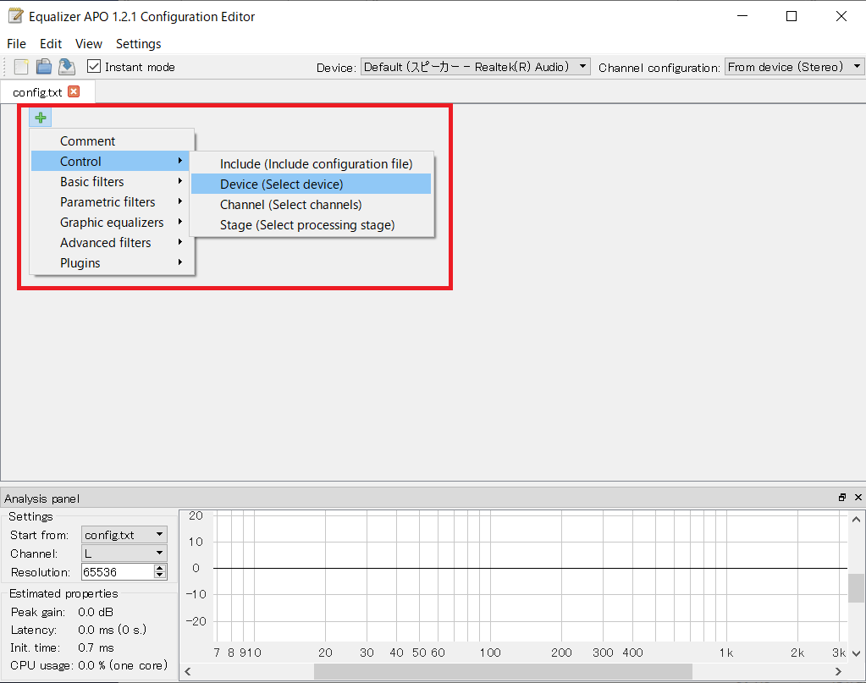Click the Save file toolbar icon

[67, 67]
